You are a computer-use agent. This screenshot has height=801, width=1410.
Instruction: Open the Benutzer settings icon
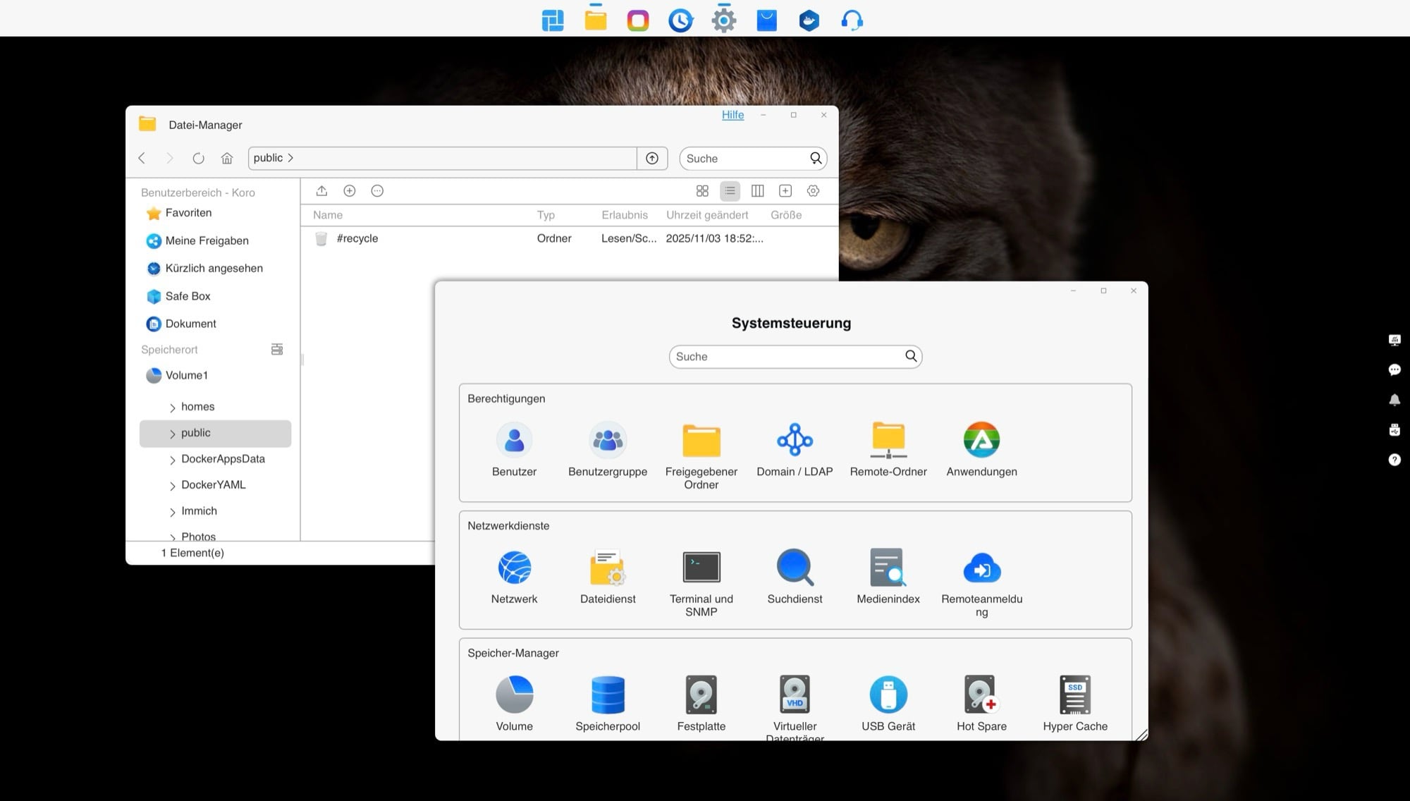514,441
